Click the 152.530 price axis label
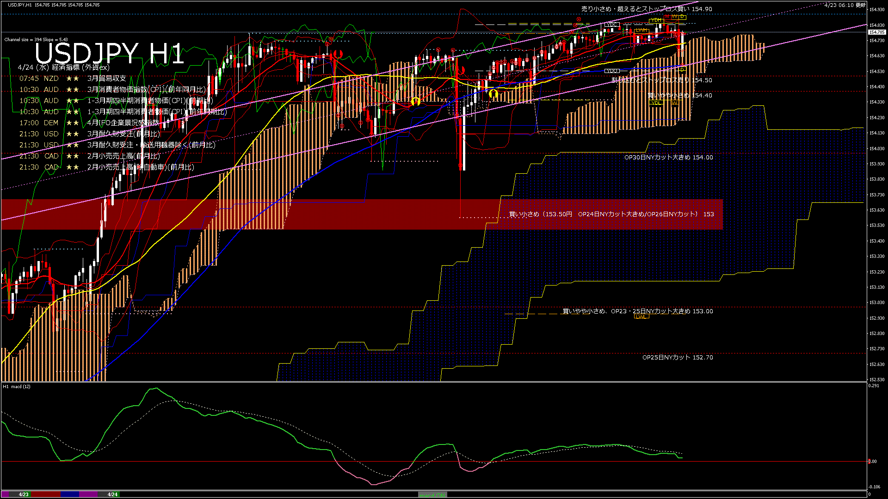 pyautogui.click(x=877, y=380)
